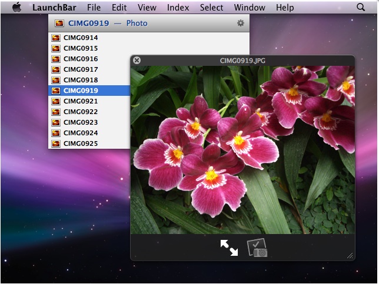The height and width of the screenshot is (284, 379).
Task: Select CIMG0923 in the photo list
Action: coord(81,122)
